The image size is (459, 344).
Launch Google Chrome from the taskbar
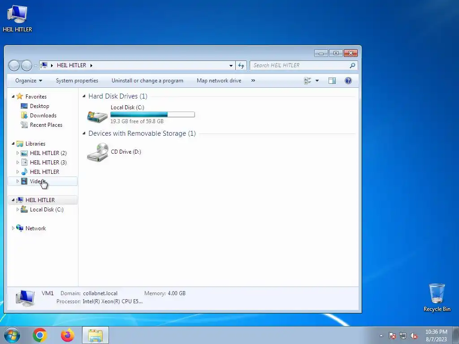coord(40,335)
